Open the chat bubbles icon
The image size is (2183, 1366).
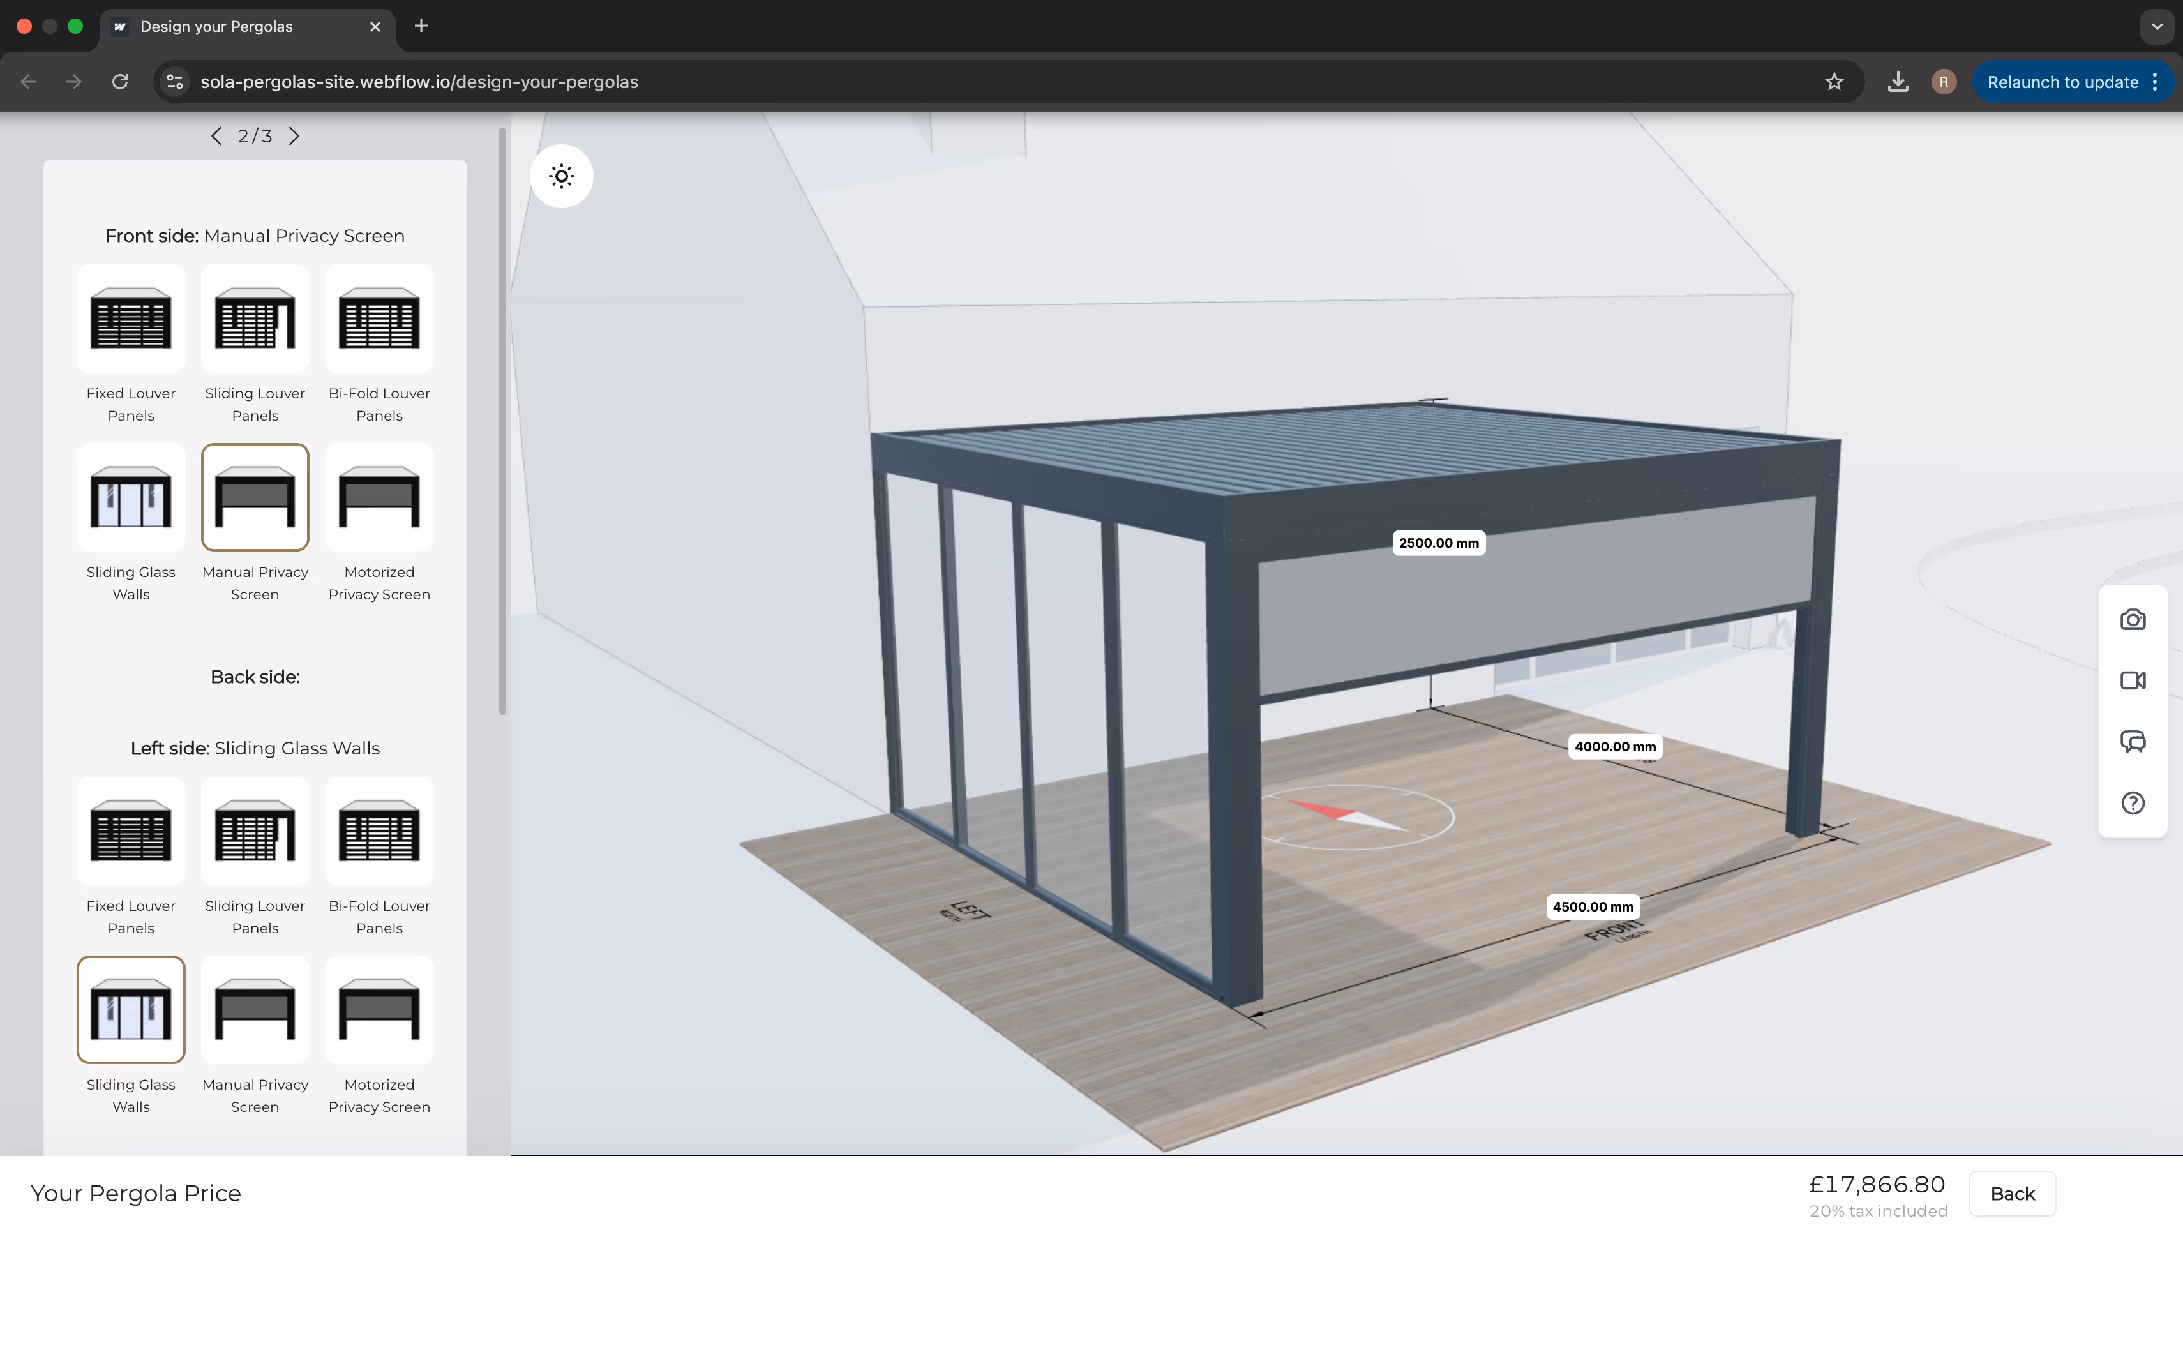pyautogui.click(x=2133, y=742)
